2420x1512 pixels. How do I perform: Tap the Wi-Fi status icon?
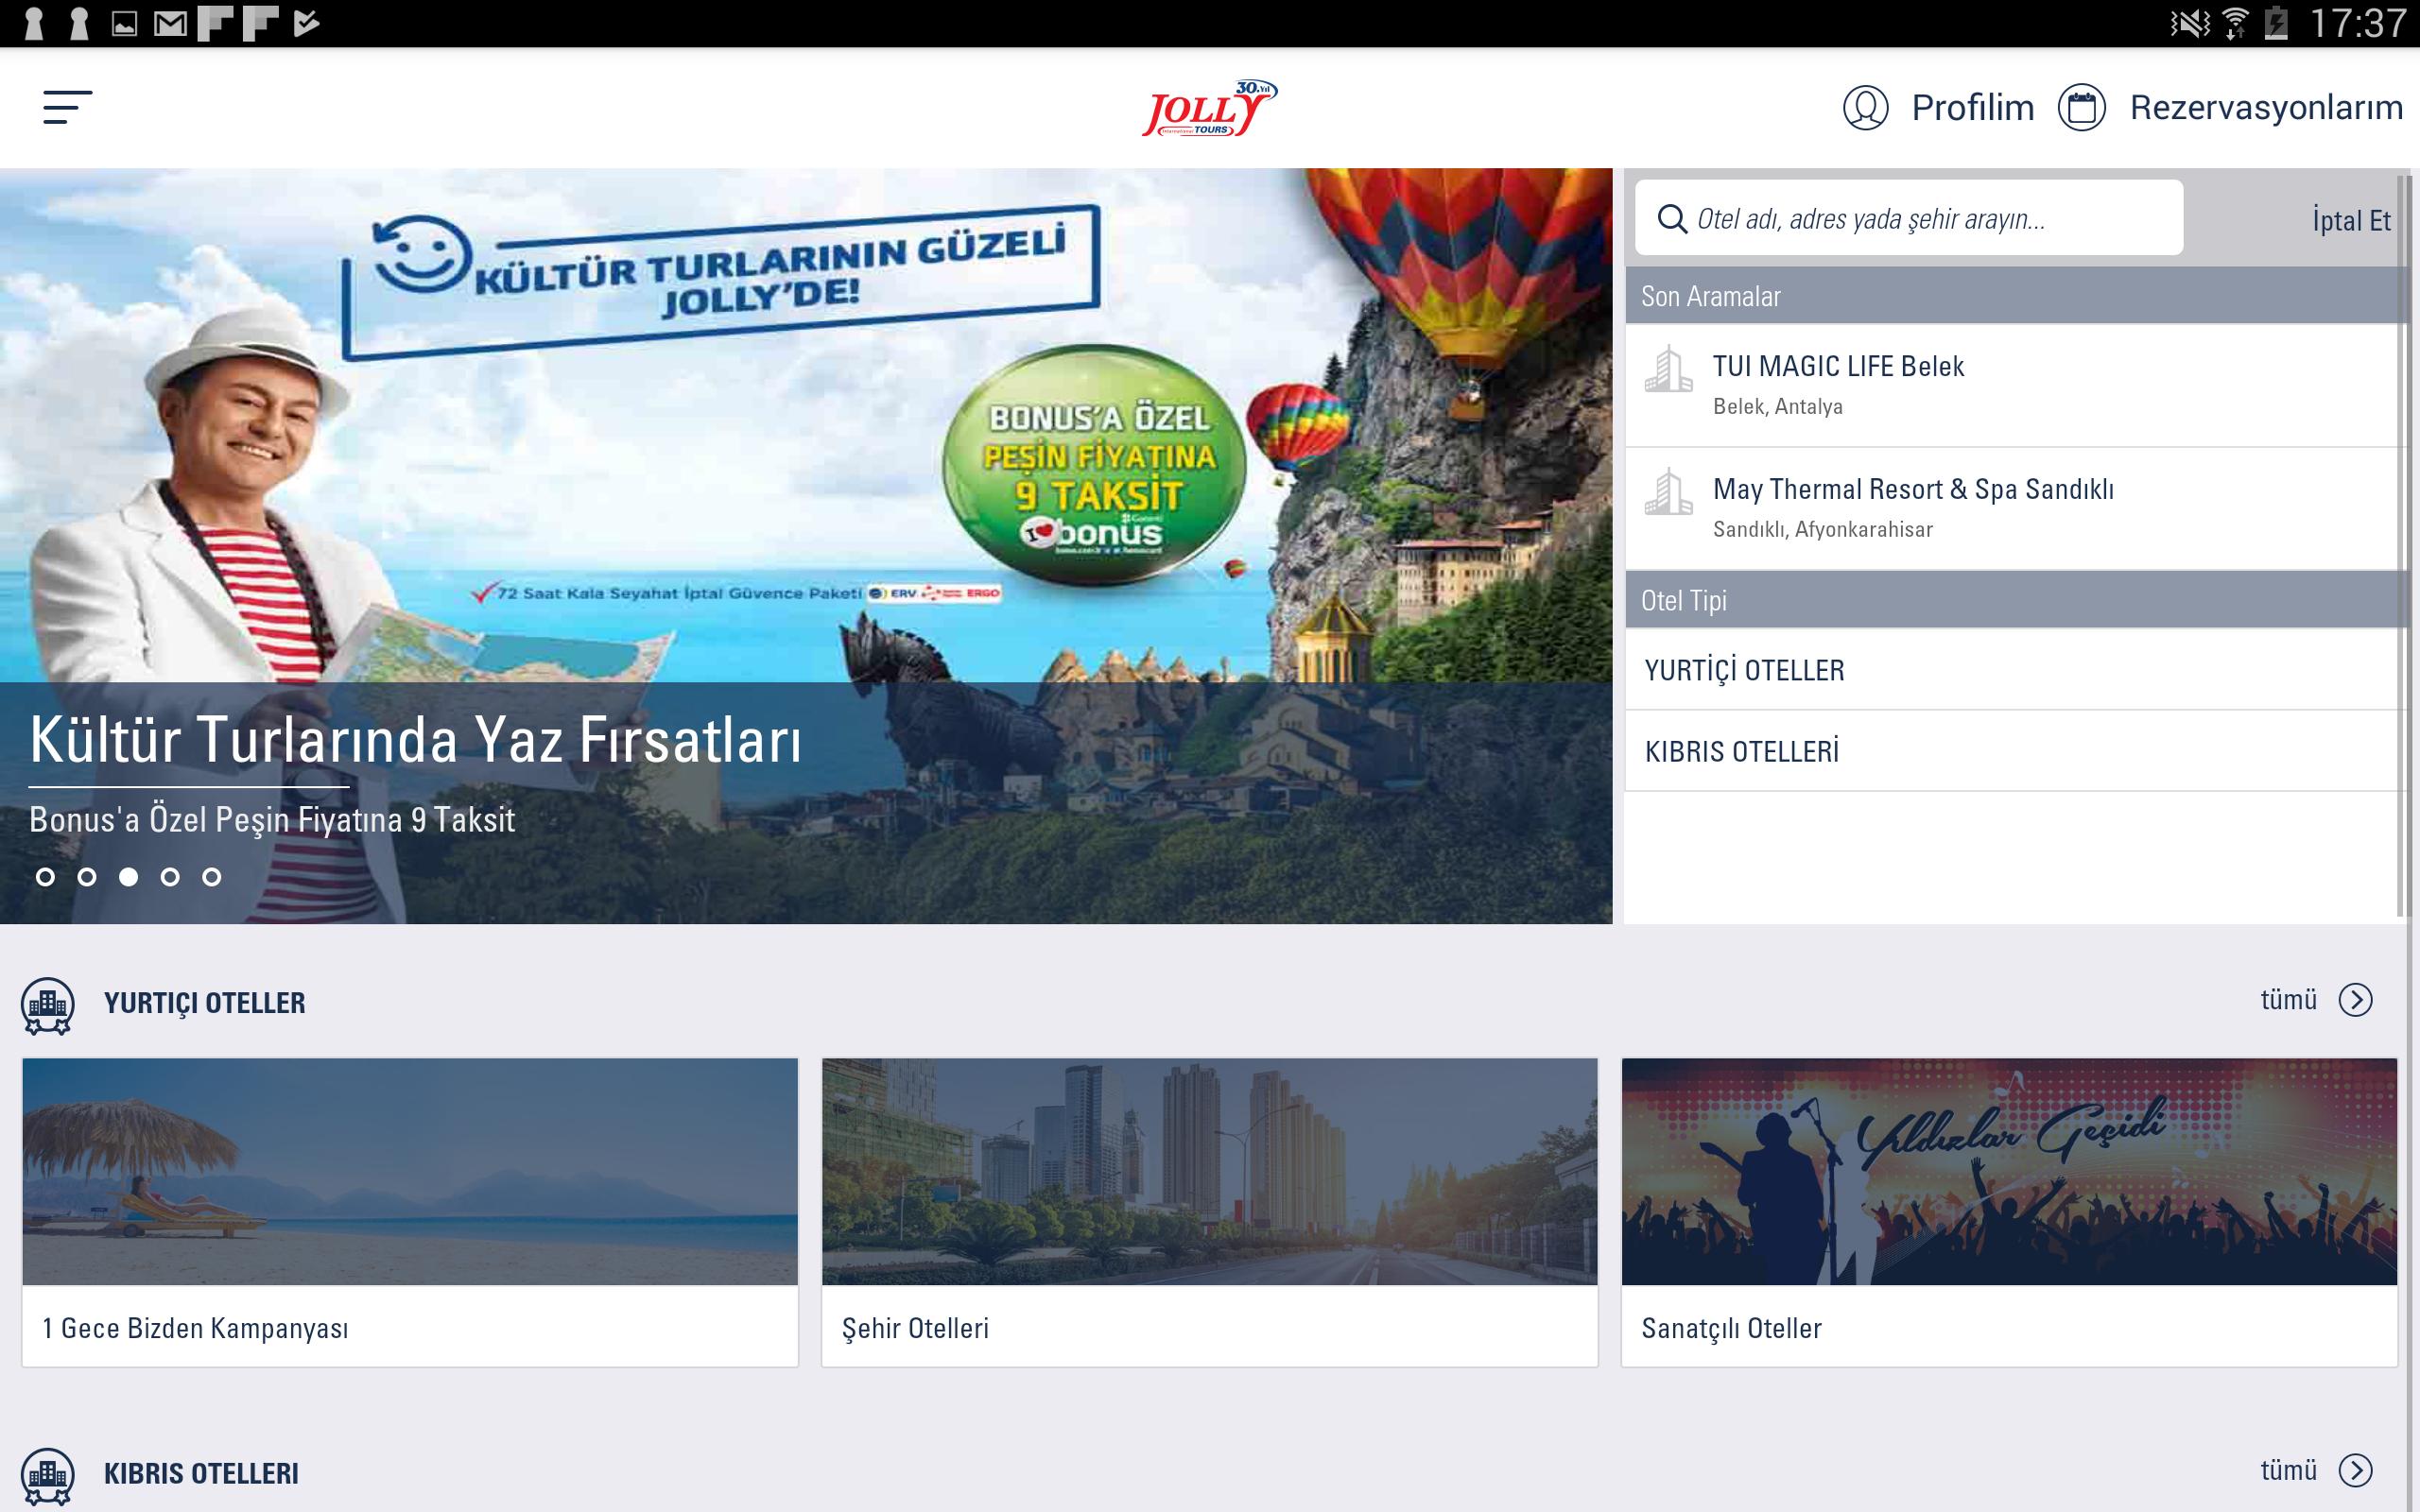point(2235,23)
